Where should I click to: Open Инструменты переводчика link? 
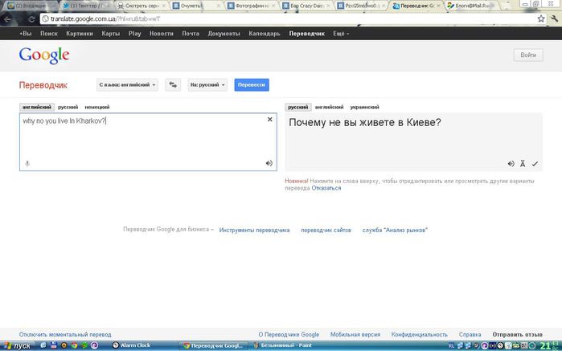click(255, 231)
